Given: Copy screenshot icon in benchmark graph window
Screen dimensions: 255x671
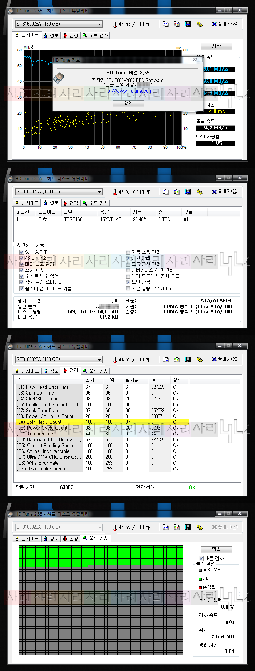Looking at the screenshot, I should 177,24.
